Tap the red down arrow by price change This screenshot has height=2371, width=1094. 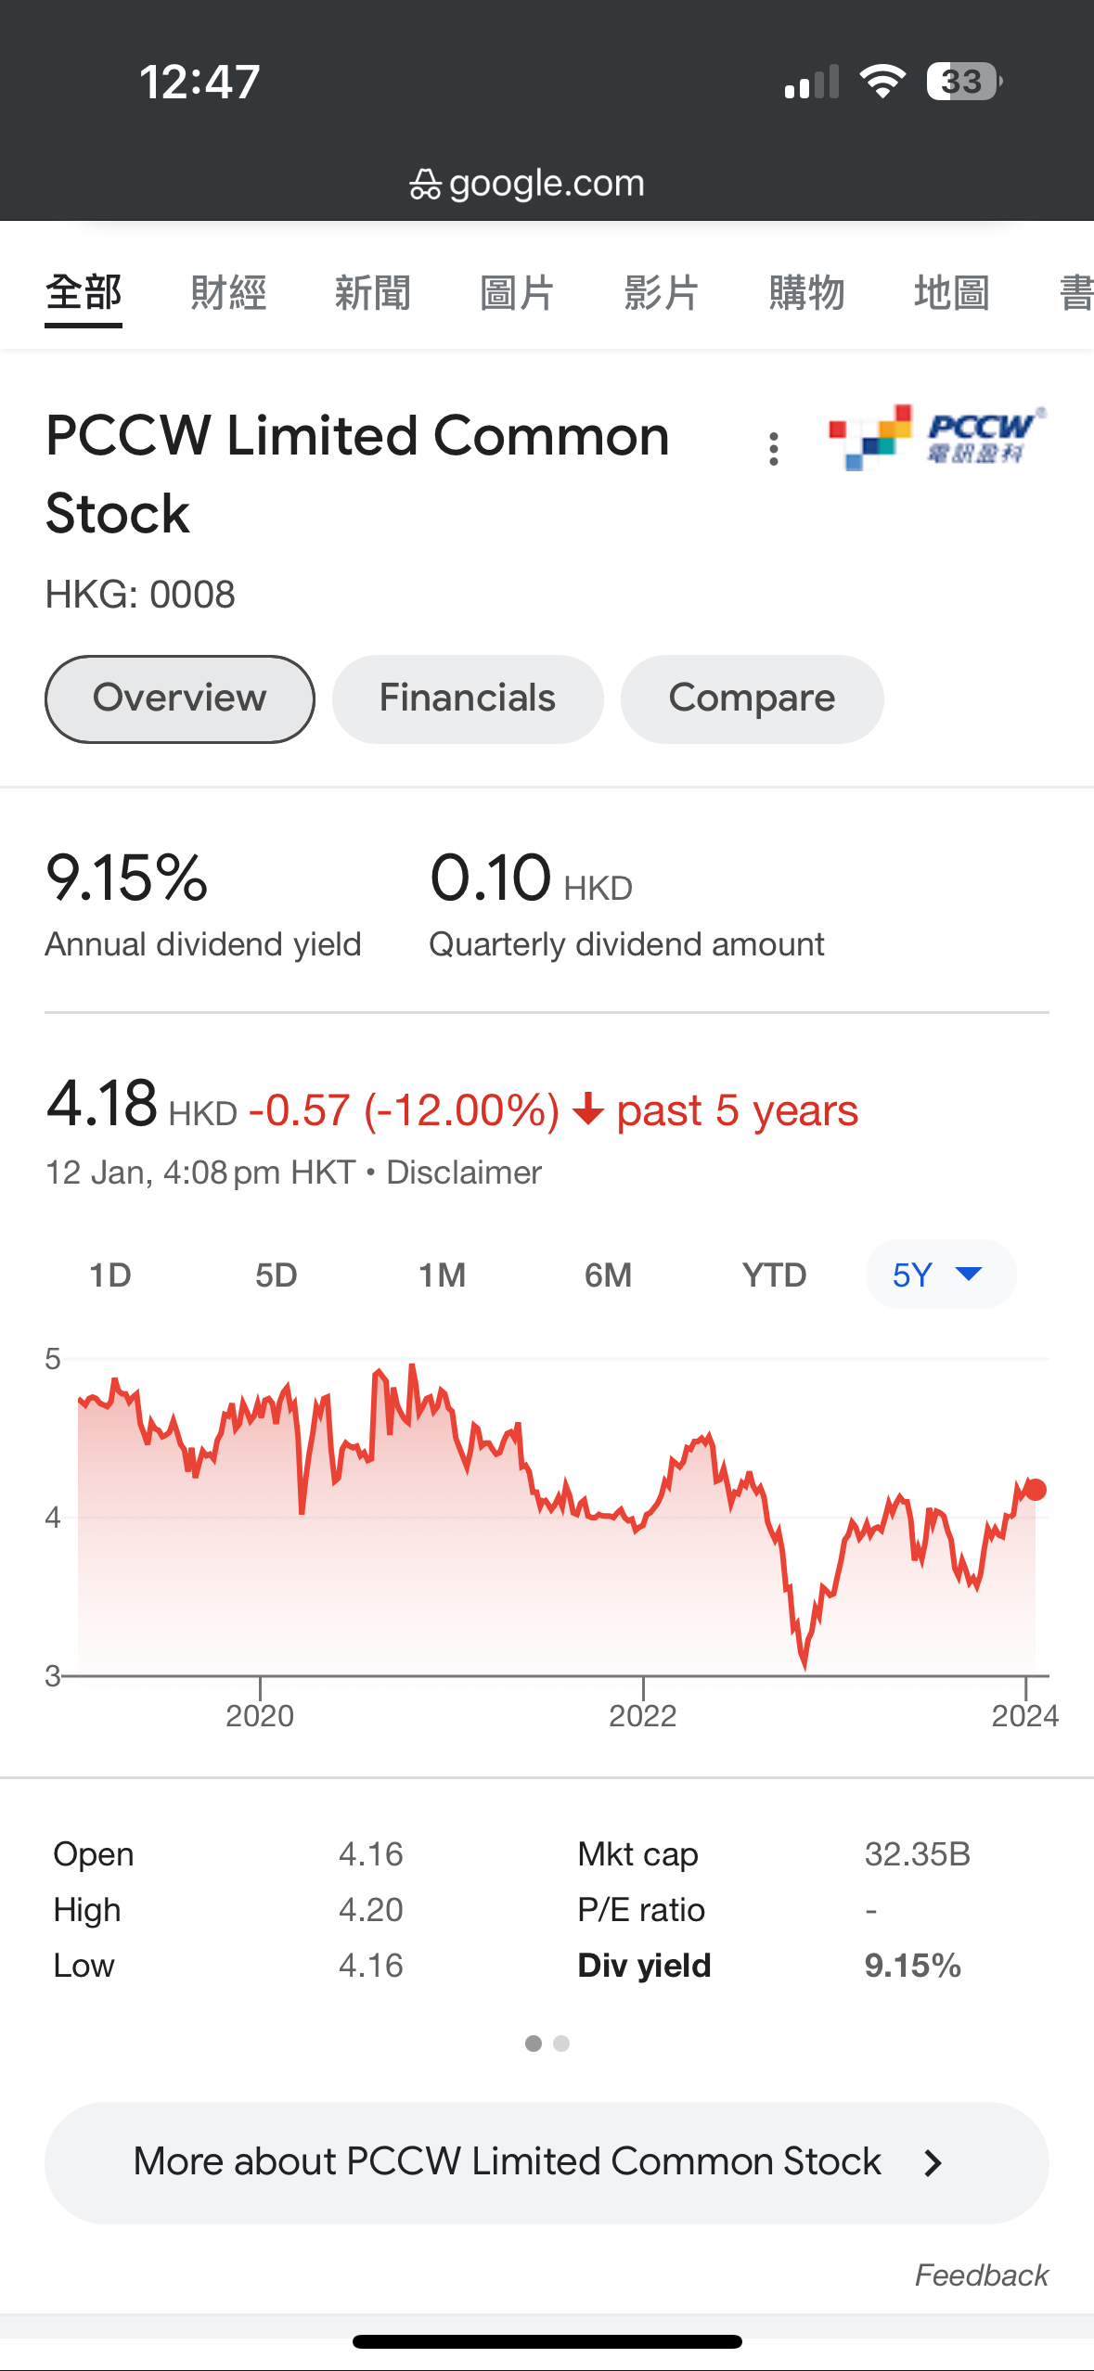[588, 1109]
